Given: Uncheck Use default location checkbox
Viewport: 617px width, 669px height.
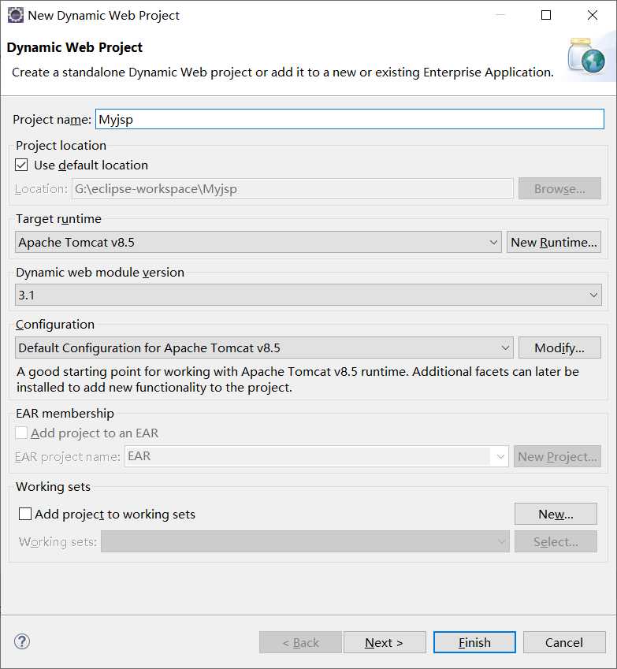Looking at the screenshot, I should pos(22,165).
